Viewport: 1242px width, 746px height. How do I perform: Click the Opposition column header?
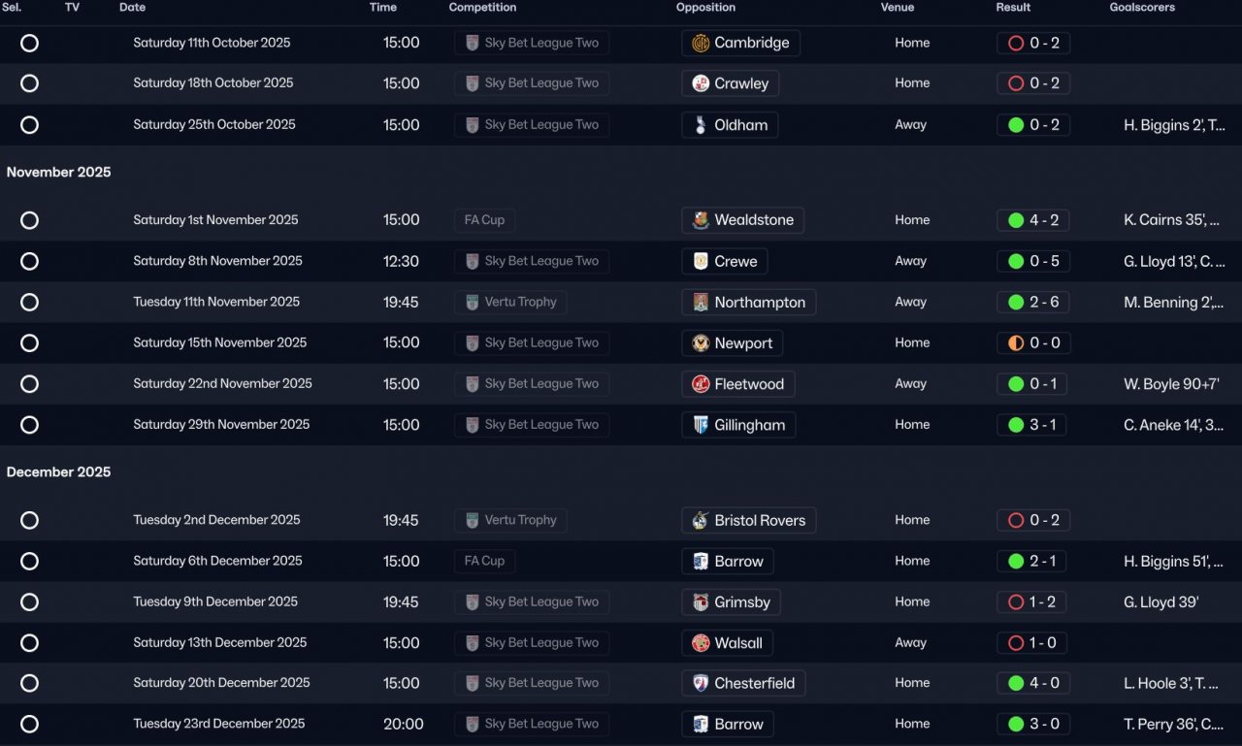705,8
